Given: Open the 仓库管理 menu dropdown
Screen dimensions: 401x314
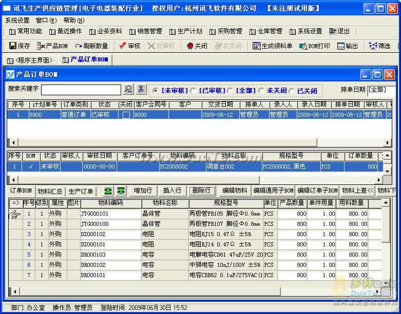Looking at the screenshot, I should [x=266, y=31].
